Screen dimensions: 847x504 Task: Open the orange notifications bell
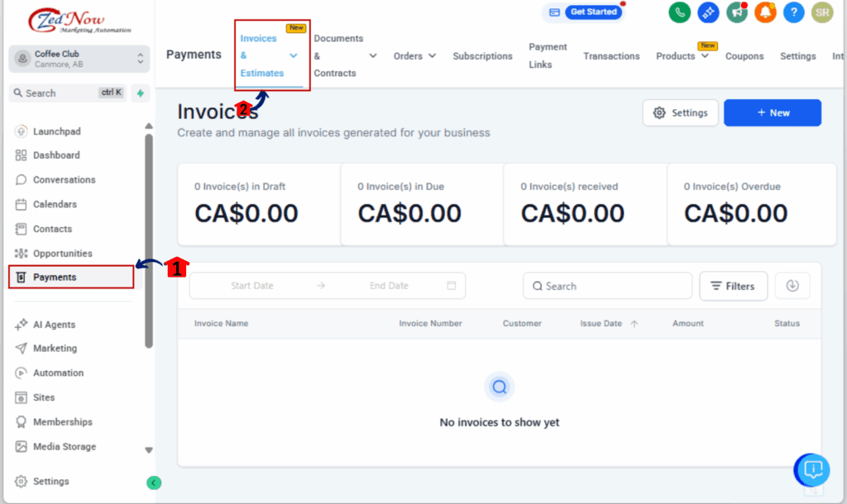[x=765, y=12]
